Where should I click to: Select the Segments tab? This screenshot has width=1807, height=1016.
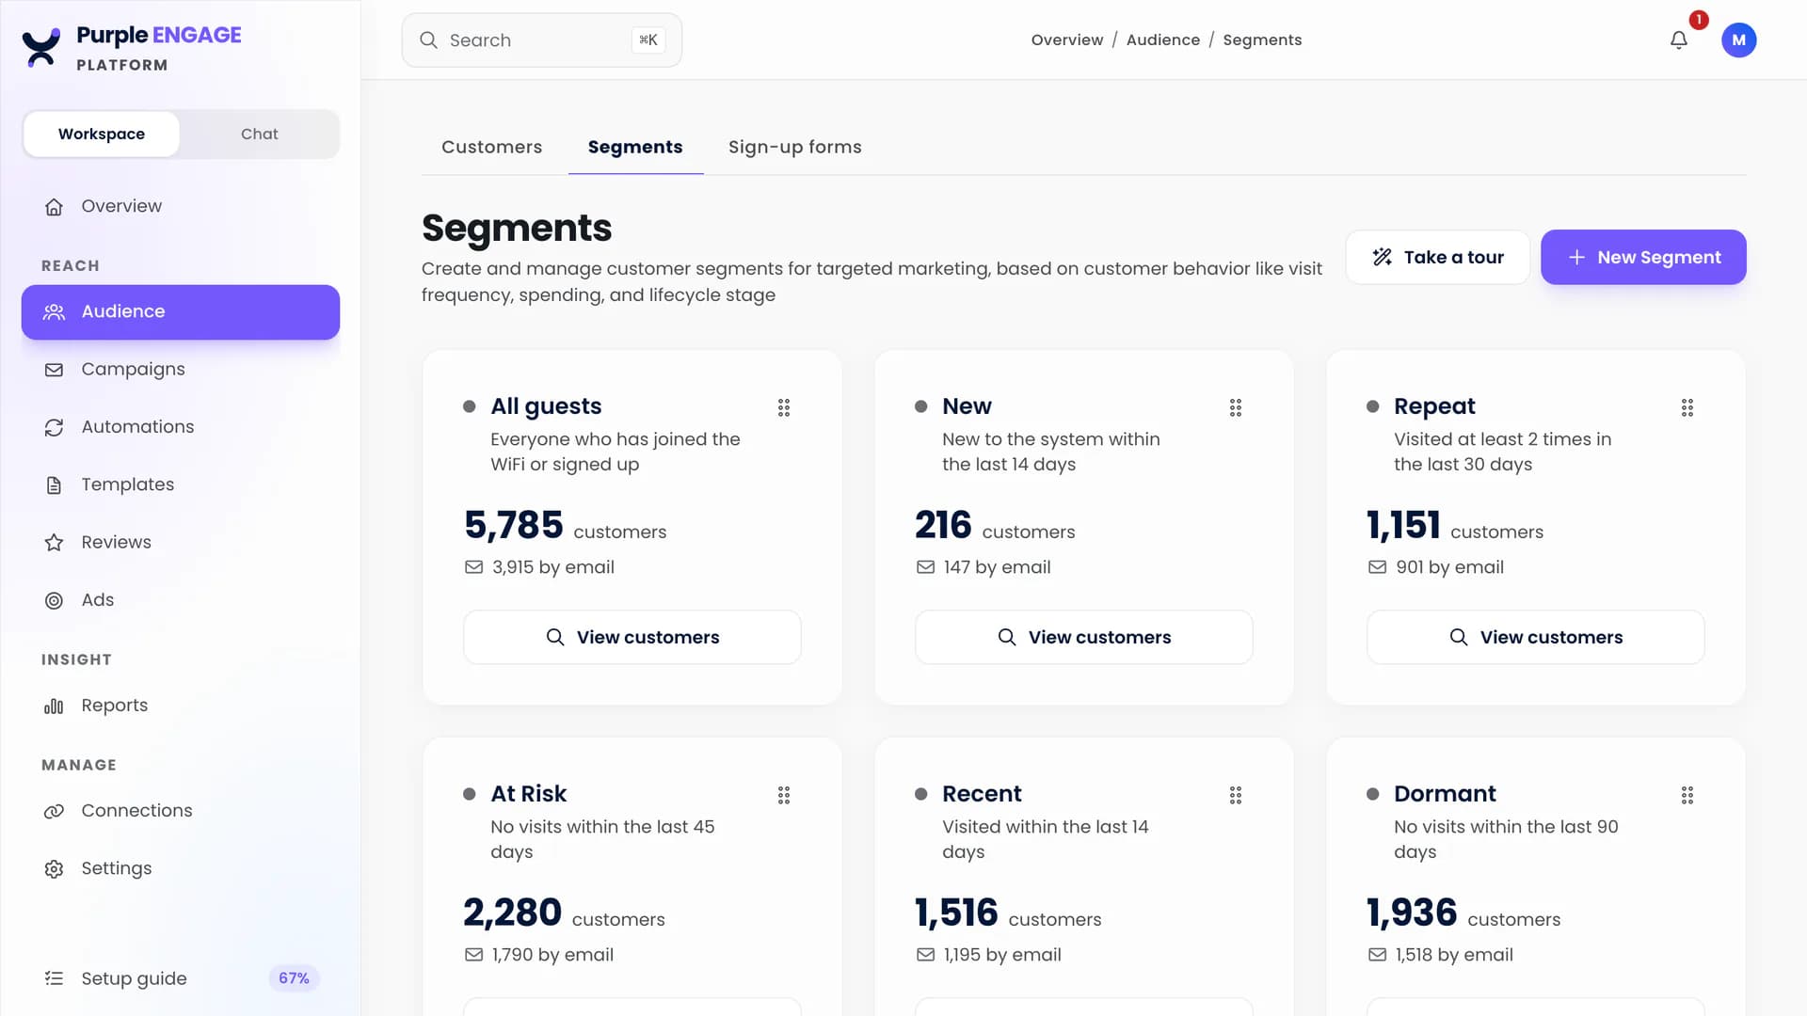pyautogui.click(x=635, y=147)
